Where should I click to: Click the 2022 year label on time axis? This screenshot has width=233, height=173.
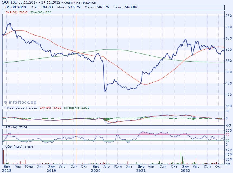click(185, 171)
